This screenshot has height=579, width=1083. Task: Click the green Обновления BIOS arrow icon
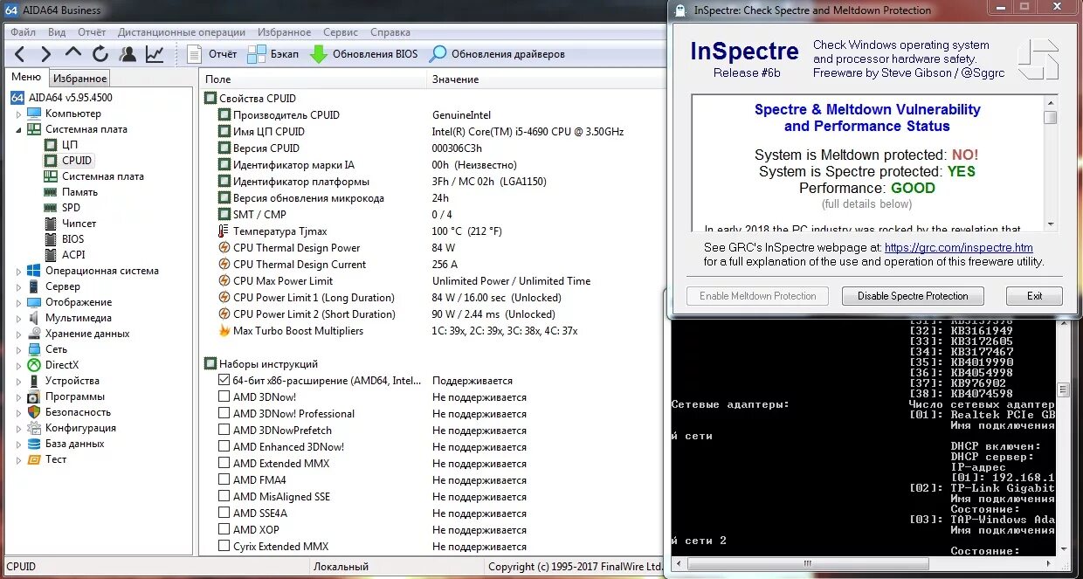point(319,54)
